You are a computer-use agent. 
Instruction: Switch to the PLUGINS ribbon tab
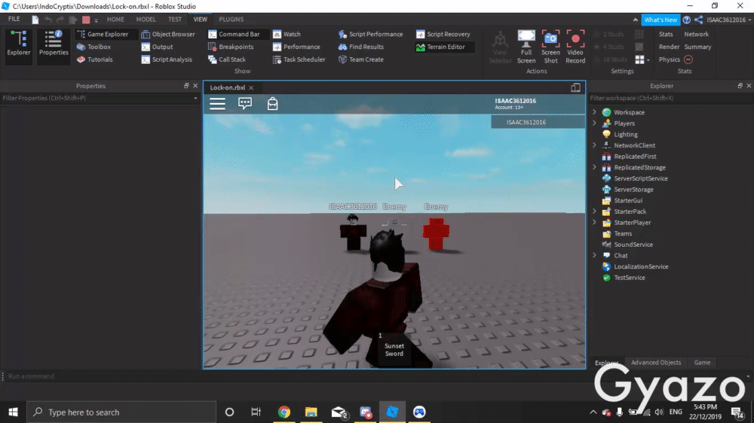pyautogui.click(x=231, y=20)
